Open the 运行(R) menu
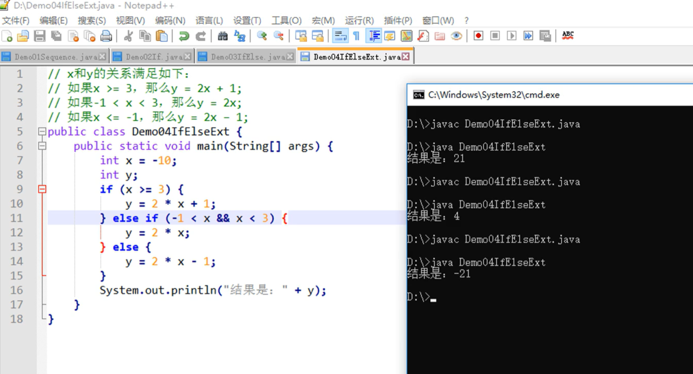 (x=359, y=20)
